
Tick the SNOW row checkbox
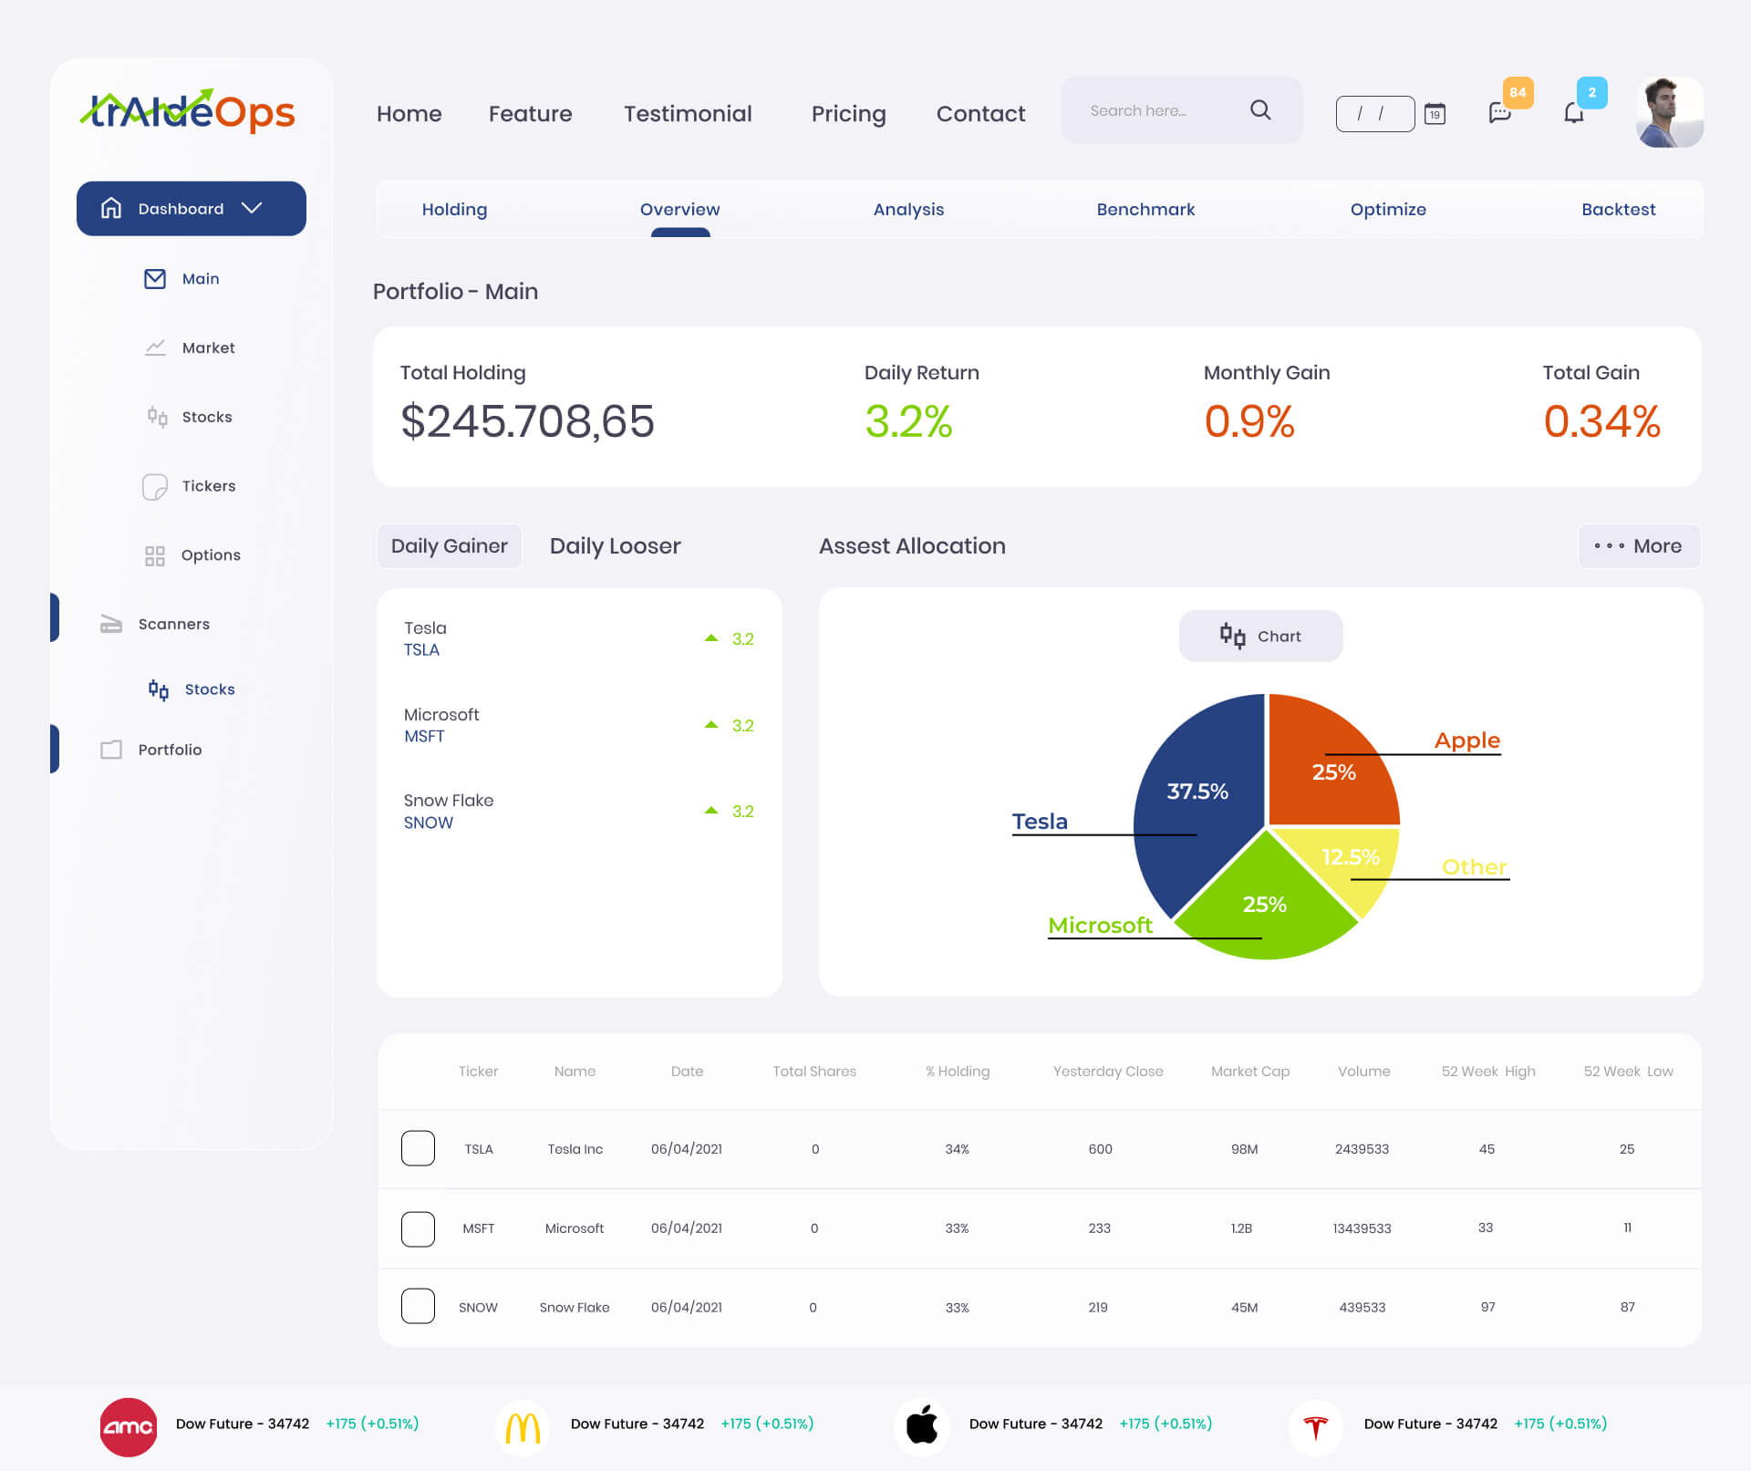[418, 1306]
